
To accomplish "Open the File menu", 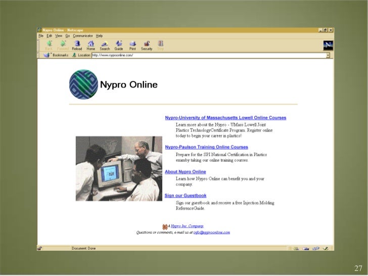I will (x=41, y=36).
